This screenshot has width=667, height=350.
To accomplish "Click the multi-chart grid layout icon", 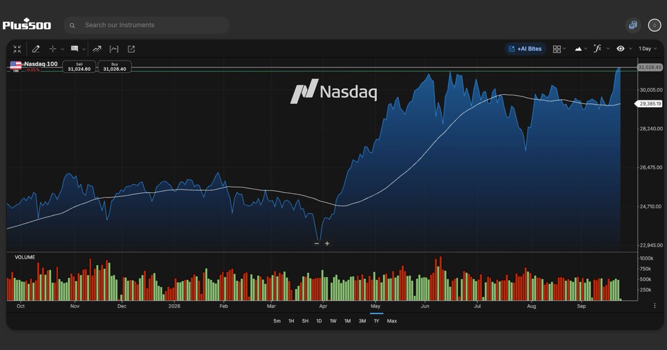I will pyautogui.click(x=557, y=49).
